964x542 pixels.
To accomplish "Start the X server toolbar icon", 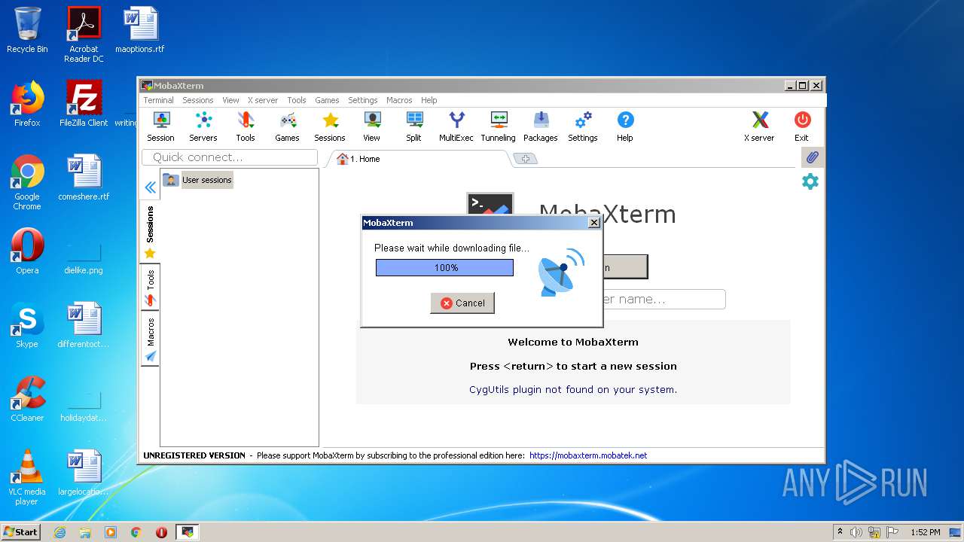I will (x=759, y=126).
